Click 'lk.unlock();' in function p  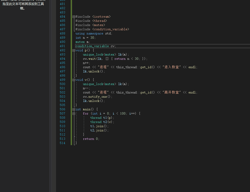(94, 71)
